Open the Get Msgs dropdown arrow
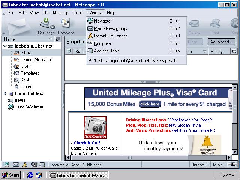Screen dimensions: 240x180 (52, 27)
